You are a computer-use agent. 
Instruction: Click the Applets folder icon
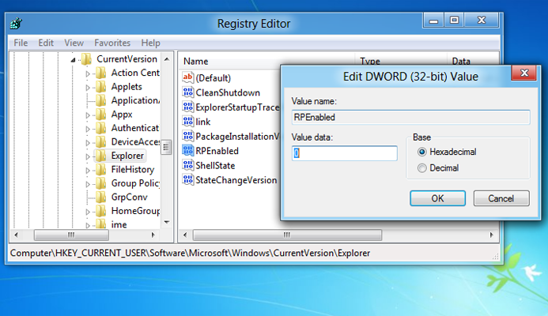click(101, 87)
